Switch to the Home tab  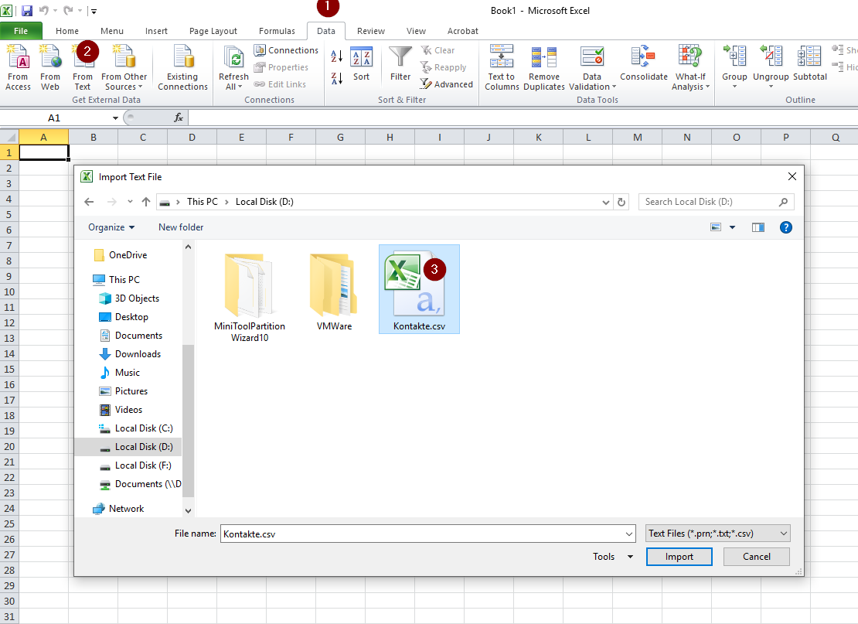click(x=66, y=31)
